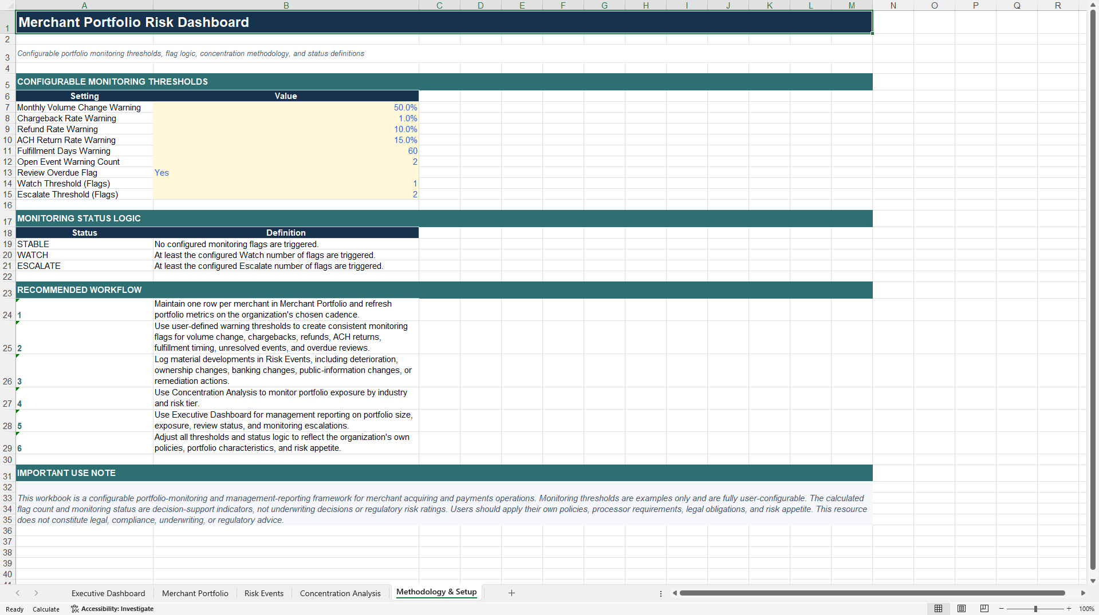Select workflow step 4 Concentration Analysis text
This screenshot has height=615, width=1099.
pos(286,398)
